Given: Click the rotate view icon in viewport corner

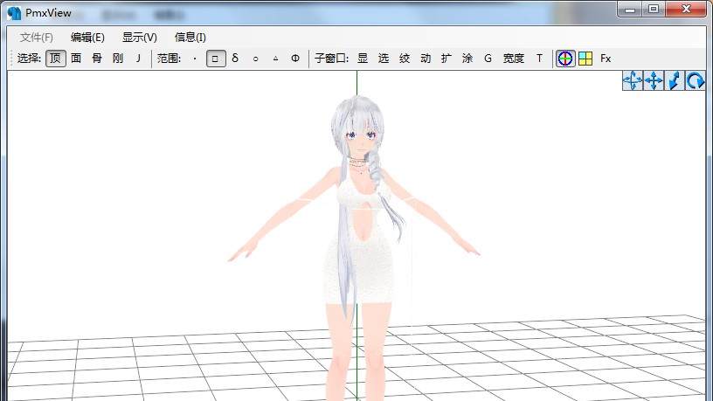Looking at the screenshot, I should (x=696, y=81).
